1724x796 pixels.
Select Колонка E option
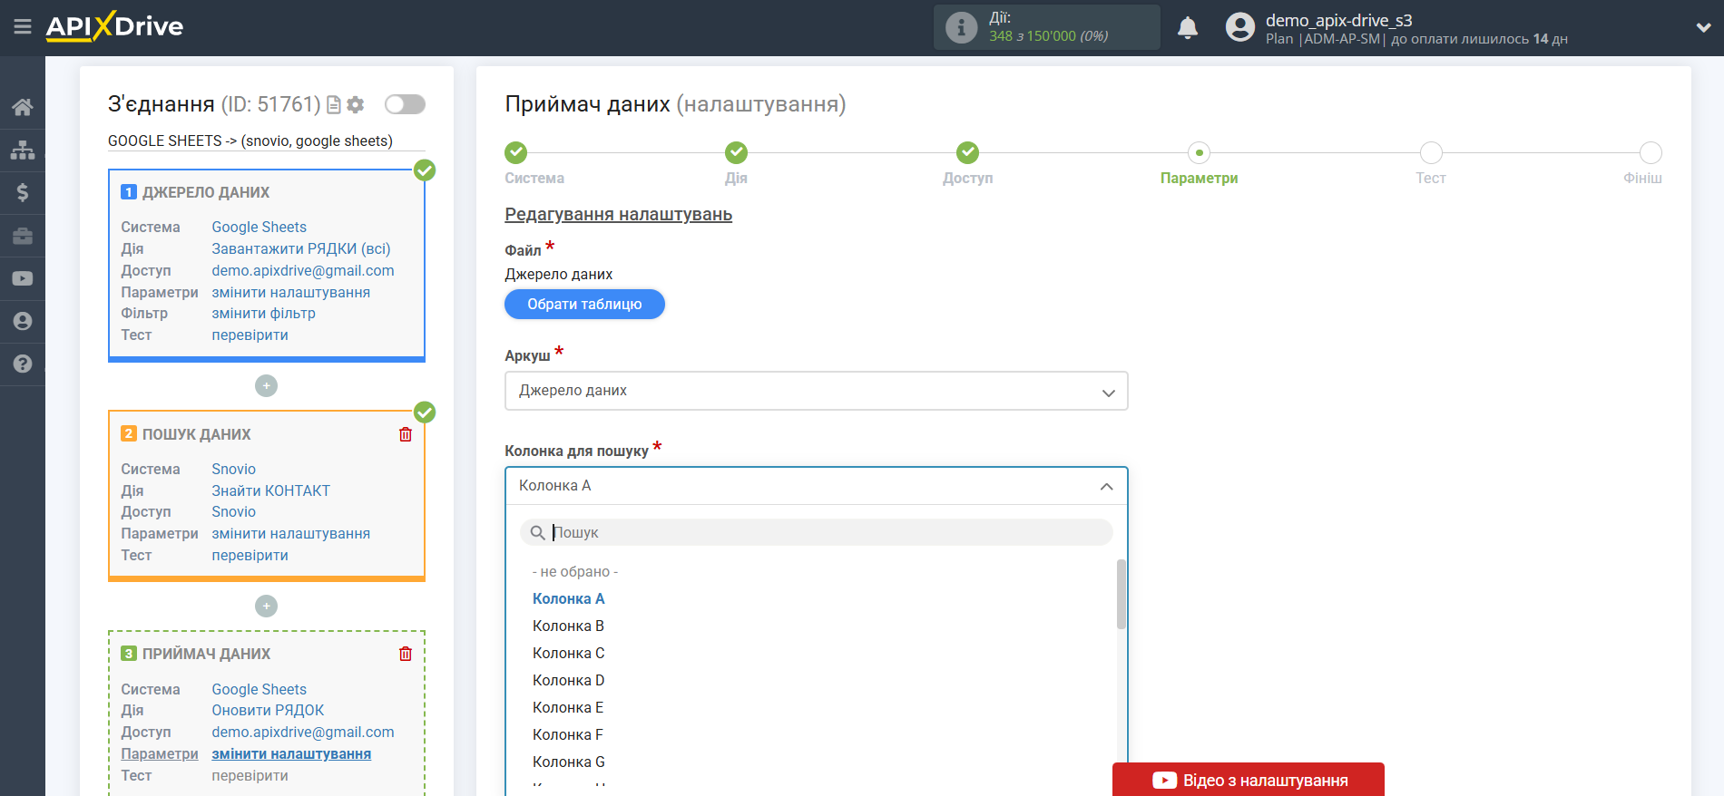[x=568, y=708]
